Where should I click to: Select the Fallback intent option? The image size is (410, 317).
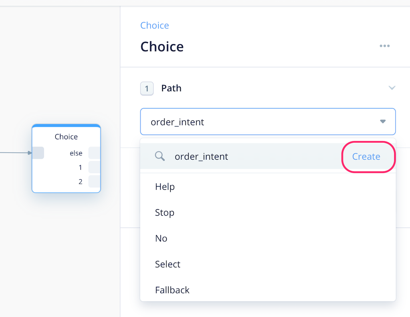[172, 290]
